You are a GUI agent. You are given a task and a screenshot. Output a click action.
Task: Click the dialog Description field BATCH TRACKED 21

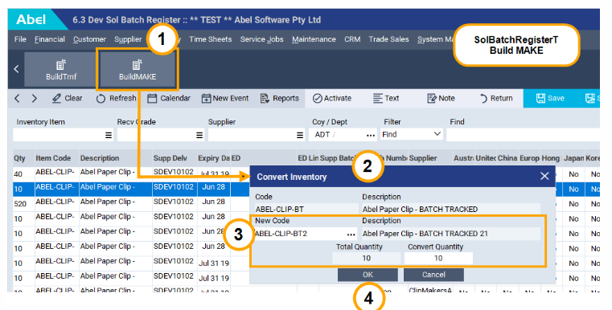tap(450, 234)
